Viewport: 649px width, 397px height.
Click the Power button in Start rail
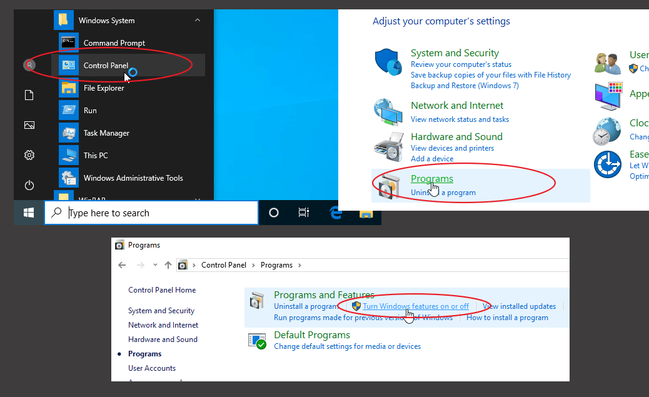tap(29, 185)
